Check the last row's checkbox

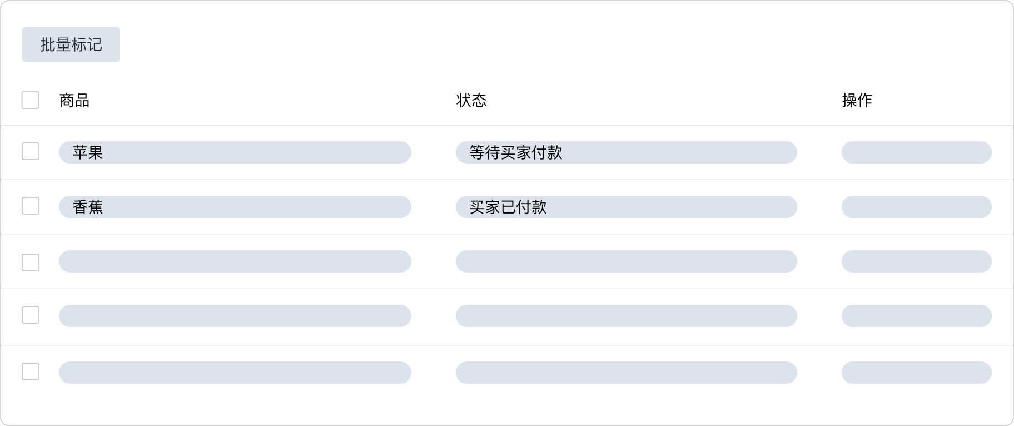(31, 371)
